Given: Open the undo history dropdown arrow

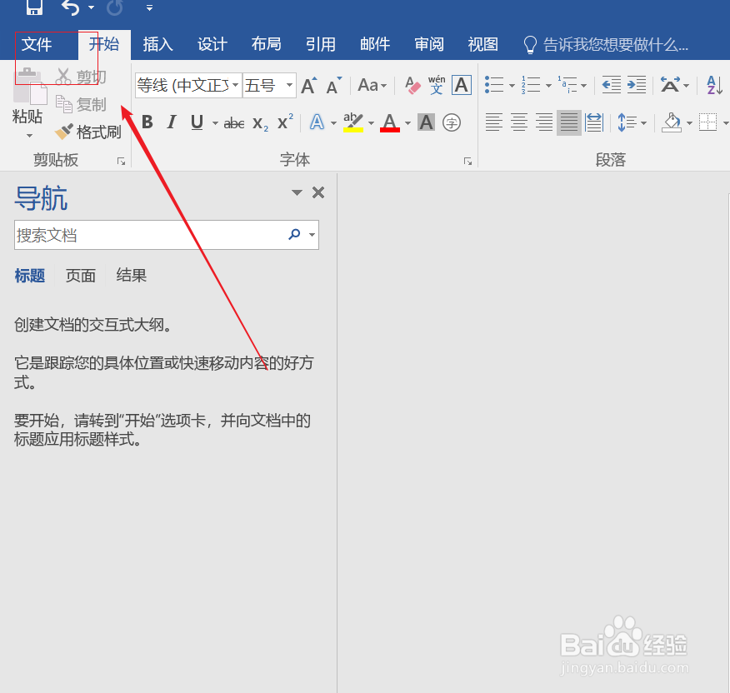Looking at the screenshot, I should tap(92, 7).
